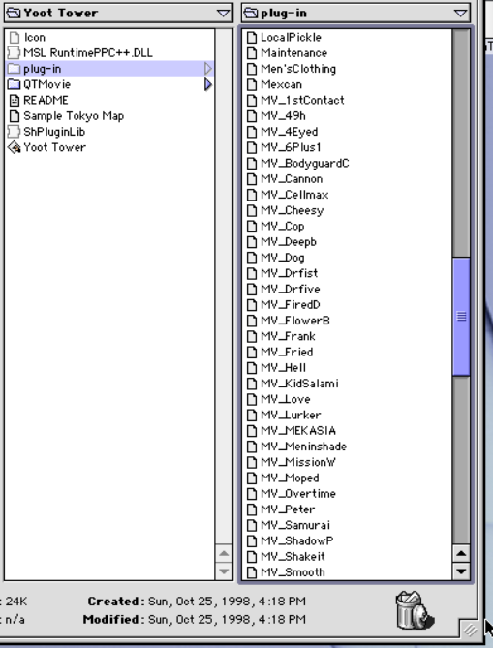Viewport: 493px width, 648px height.
Task: Select the MV_MEKASIA file name
Action: [298, 431]
